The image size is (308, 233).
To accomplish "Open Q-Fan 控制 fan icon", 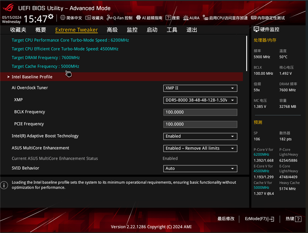I will 109,18.
